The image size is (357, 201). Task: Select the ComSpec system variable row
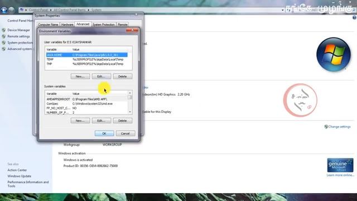(86, 104)
